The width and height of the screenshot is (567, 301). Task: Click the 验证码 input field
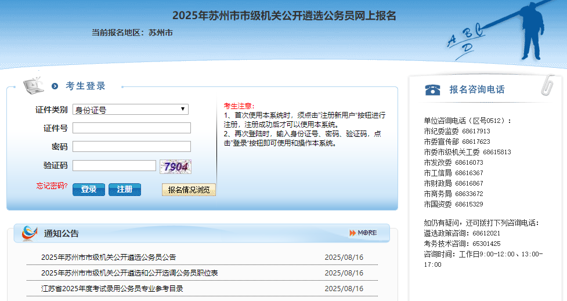pyautogui.click(x=114, y=166)
